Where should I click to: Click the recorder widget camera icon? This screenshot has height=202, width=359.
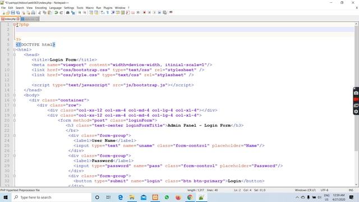point(356,93)
